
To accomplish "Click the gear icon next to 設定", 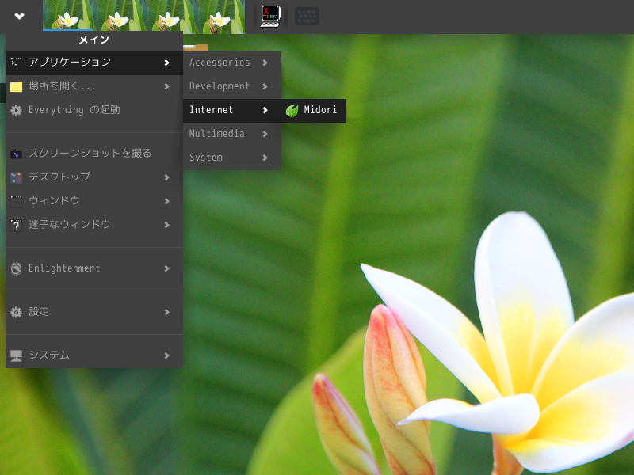I will point(15,312).
